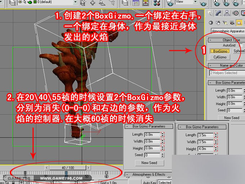Click the Height 0.8m field

tap(152, 148)
